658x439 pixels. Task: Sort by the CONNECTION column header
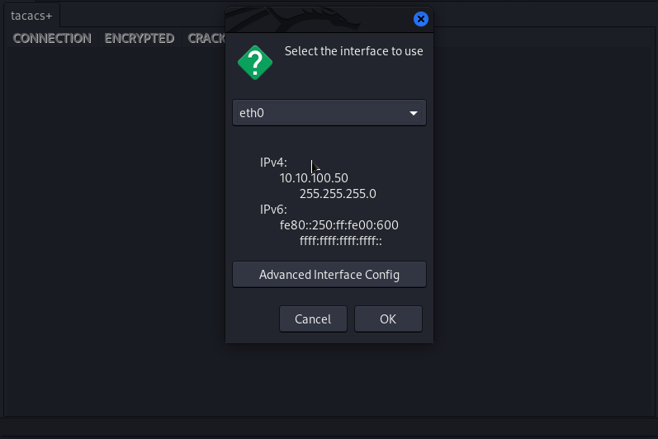(x=52, y=38)
